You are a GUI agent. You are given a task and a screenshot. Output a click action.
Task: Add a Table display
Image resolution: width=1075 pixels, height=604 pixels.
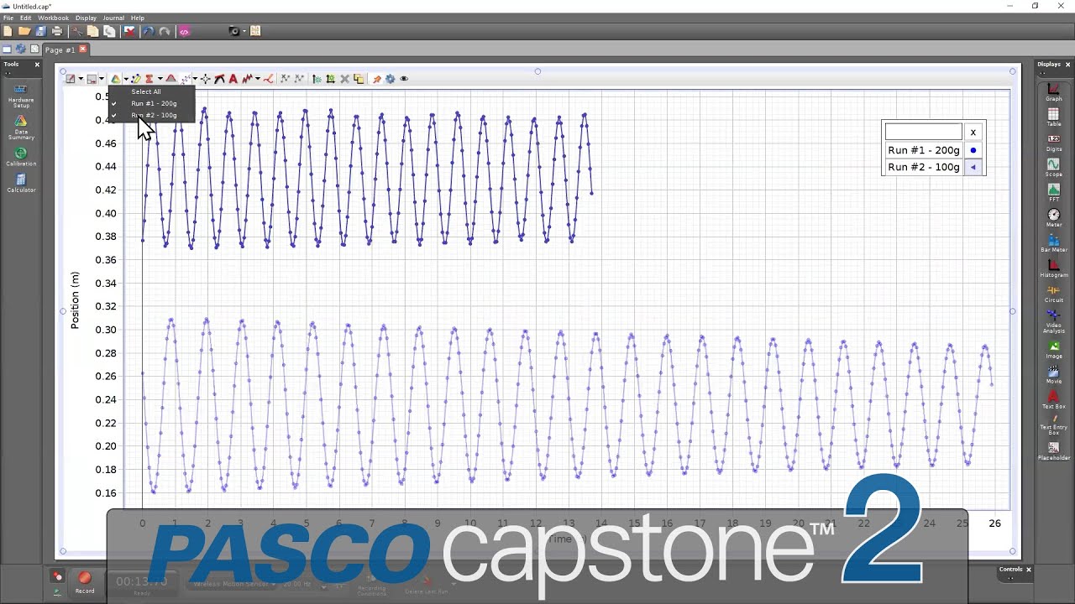[1053, 117]
